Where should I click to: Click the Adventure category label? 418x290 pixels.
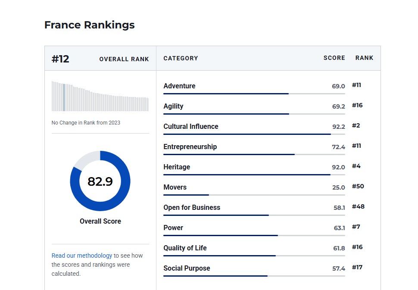coord(179,86)
